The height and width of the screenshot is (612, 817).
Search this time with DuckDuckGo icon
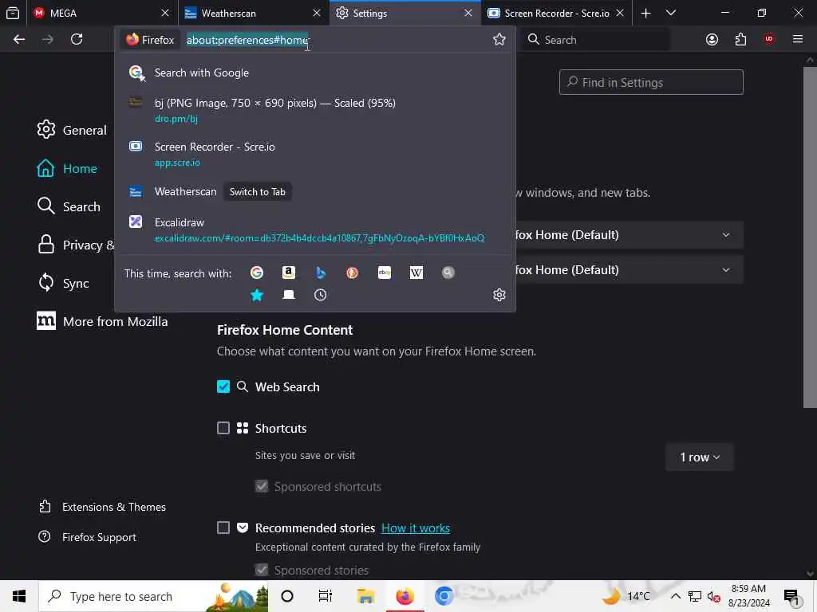pos(352,273)
